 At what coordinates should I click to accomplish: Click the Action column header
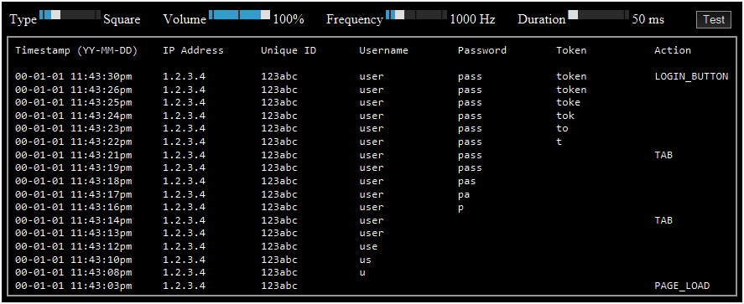(x=673, y=50)
